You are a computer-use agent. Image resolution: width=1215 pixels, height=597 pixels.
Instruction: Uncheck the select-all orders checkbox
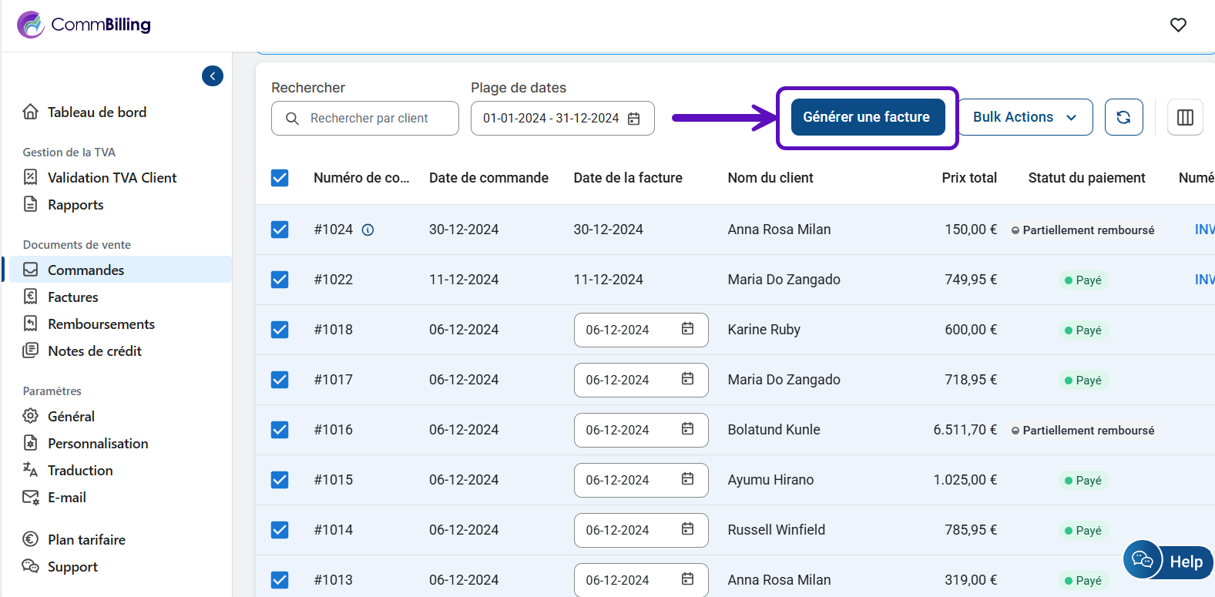(x=280, y=178)
